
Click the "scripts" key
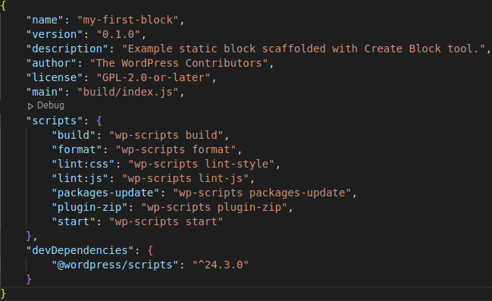click(55, 121)
